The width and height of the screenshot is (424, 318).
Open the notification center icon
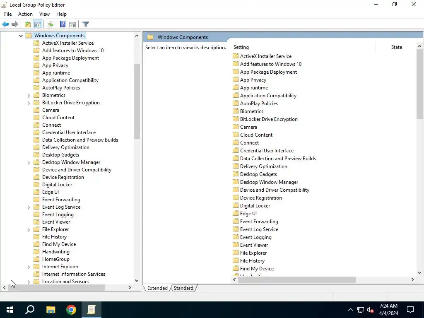[410, 310]
